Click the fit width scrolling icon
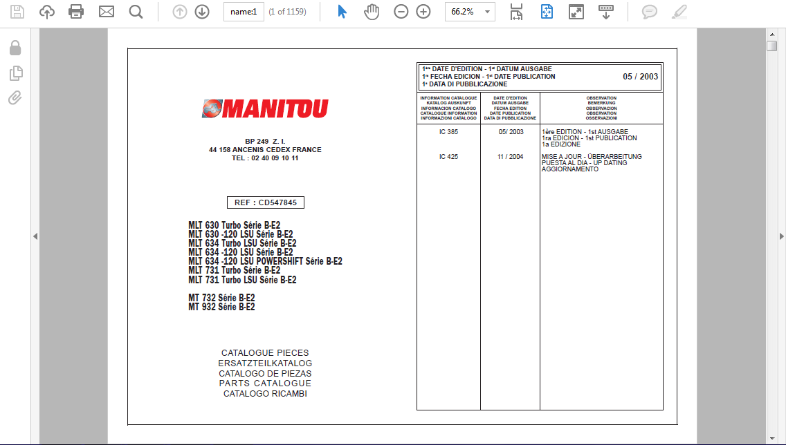Screen dimensions: 786x445 (516, 12)
